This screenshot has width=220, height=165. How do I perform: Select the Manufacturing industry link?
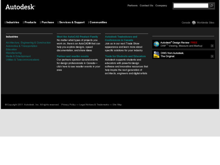(14, 53)
